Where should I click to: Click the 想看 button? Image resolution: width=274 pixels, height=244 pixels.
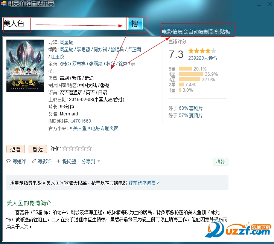point(15,149)
